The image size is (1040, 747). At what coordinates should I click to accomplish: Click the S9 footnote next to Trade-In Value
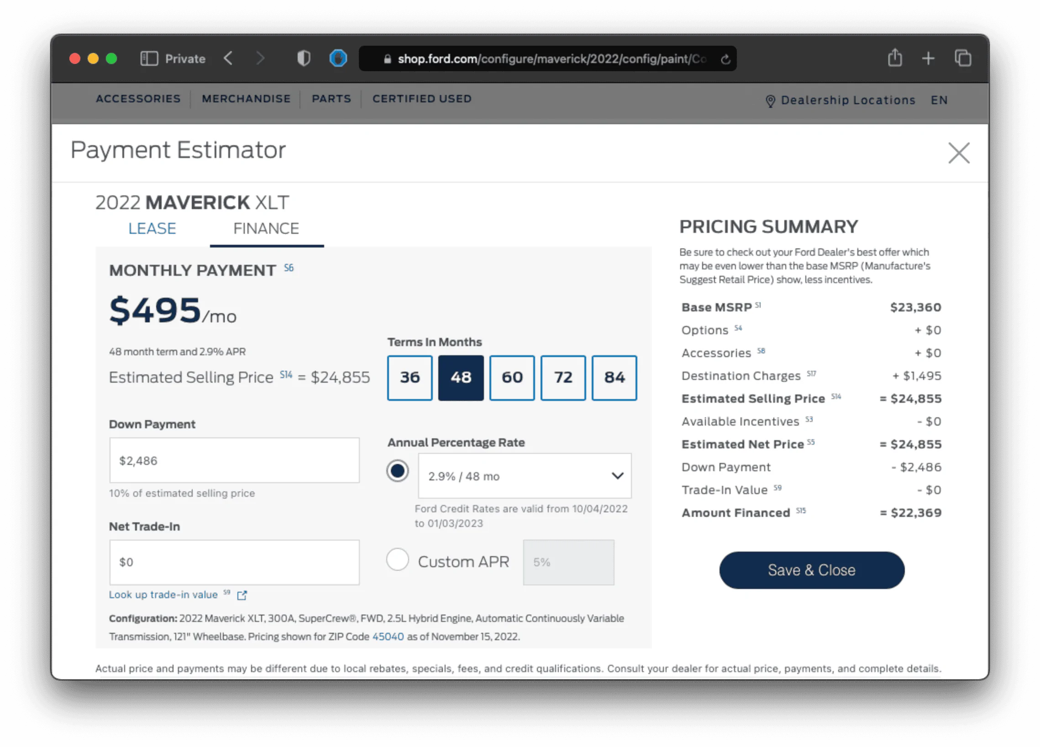[x=777, y=488]
